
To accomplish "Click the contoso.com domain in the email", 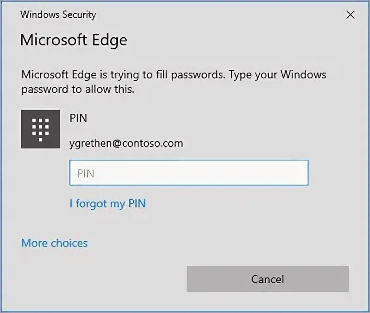I will point(153,143).
